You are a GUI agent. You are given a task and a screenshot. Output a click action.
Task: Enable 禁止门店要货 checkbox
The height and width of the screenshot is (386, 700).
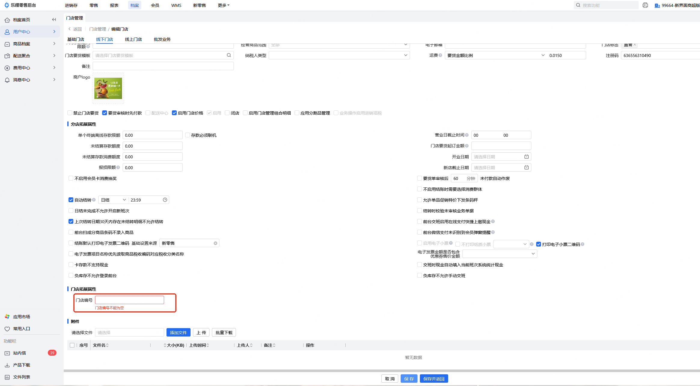(70, 113)
